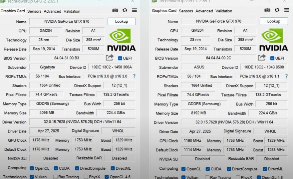
Task: Toggle Vulkan checkbox in left window
Action: pyautogui.click(x=32, y=177)
